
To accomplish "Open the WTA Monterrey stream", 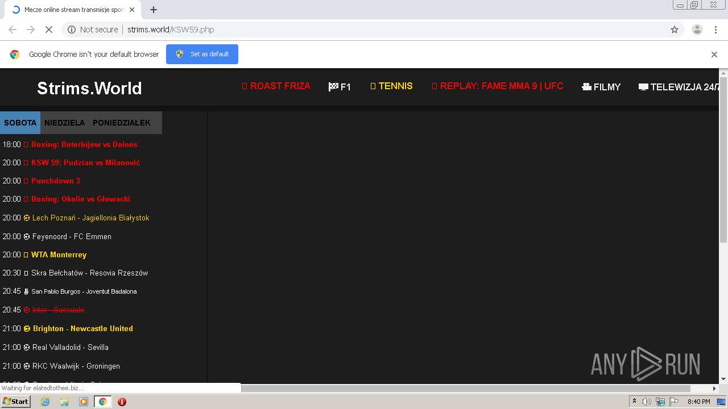I will (59, 254).
